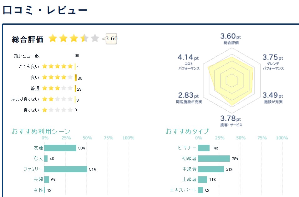Click the three-star 普通 rating stars
Screen dimensions: 299x197
coord(57,88)
